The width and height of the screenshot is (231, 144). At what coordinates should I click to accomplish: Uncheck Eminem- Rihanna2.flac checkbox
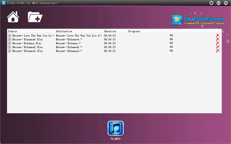tap(10, 47)
